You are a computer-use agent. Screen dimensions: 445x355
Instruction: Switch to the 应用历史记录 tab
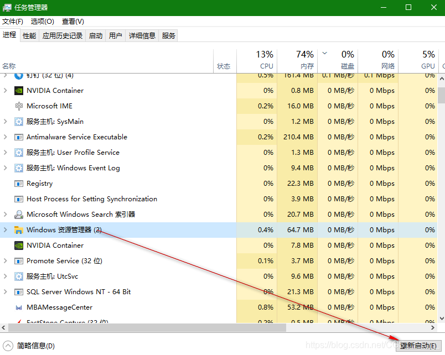coord(63,36)
